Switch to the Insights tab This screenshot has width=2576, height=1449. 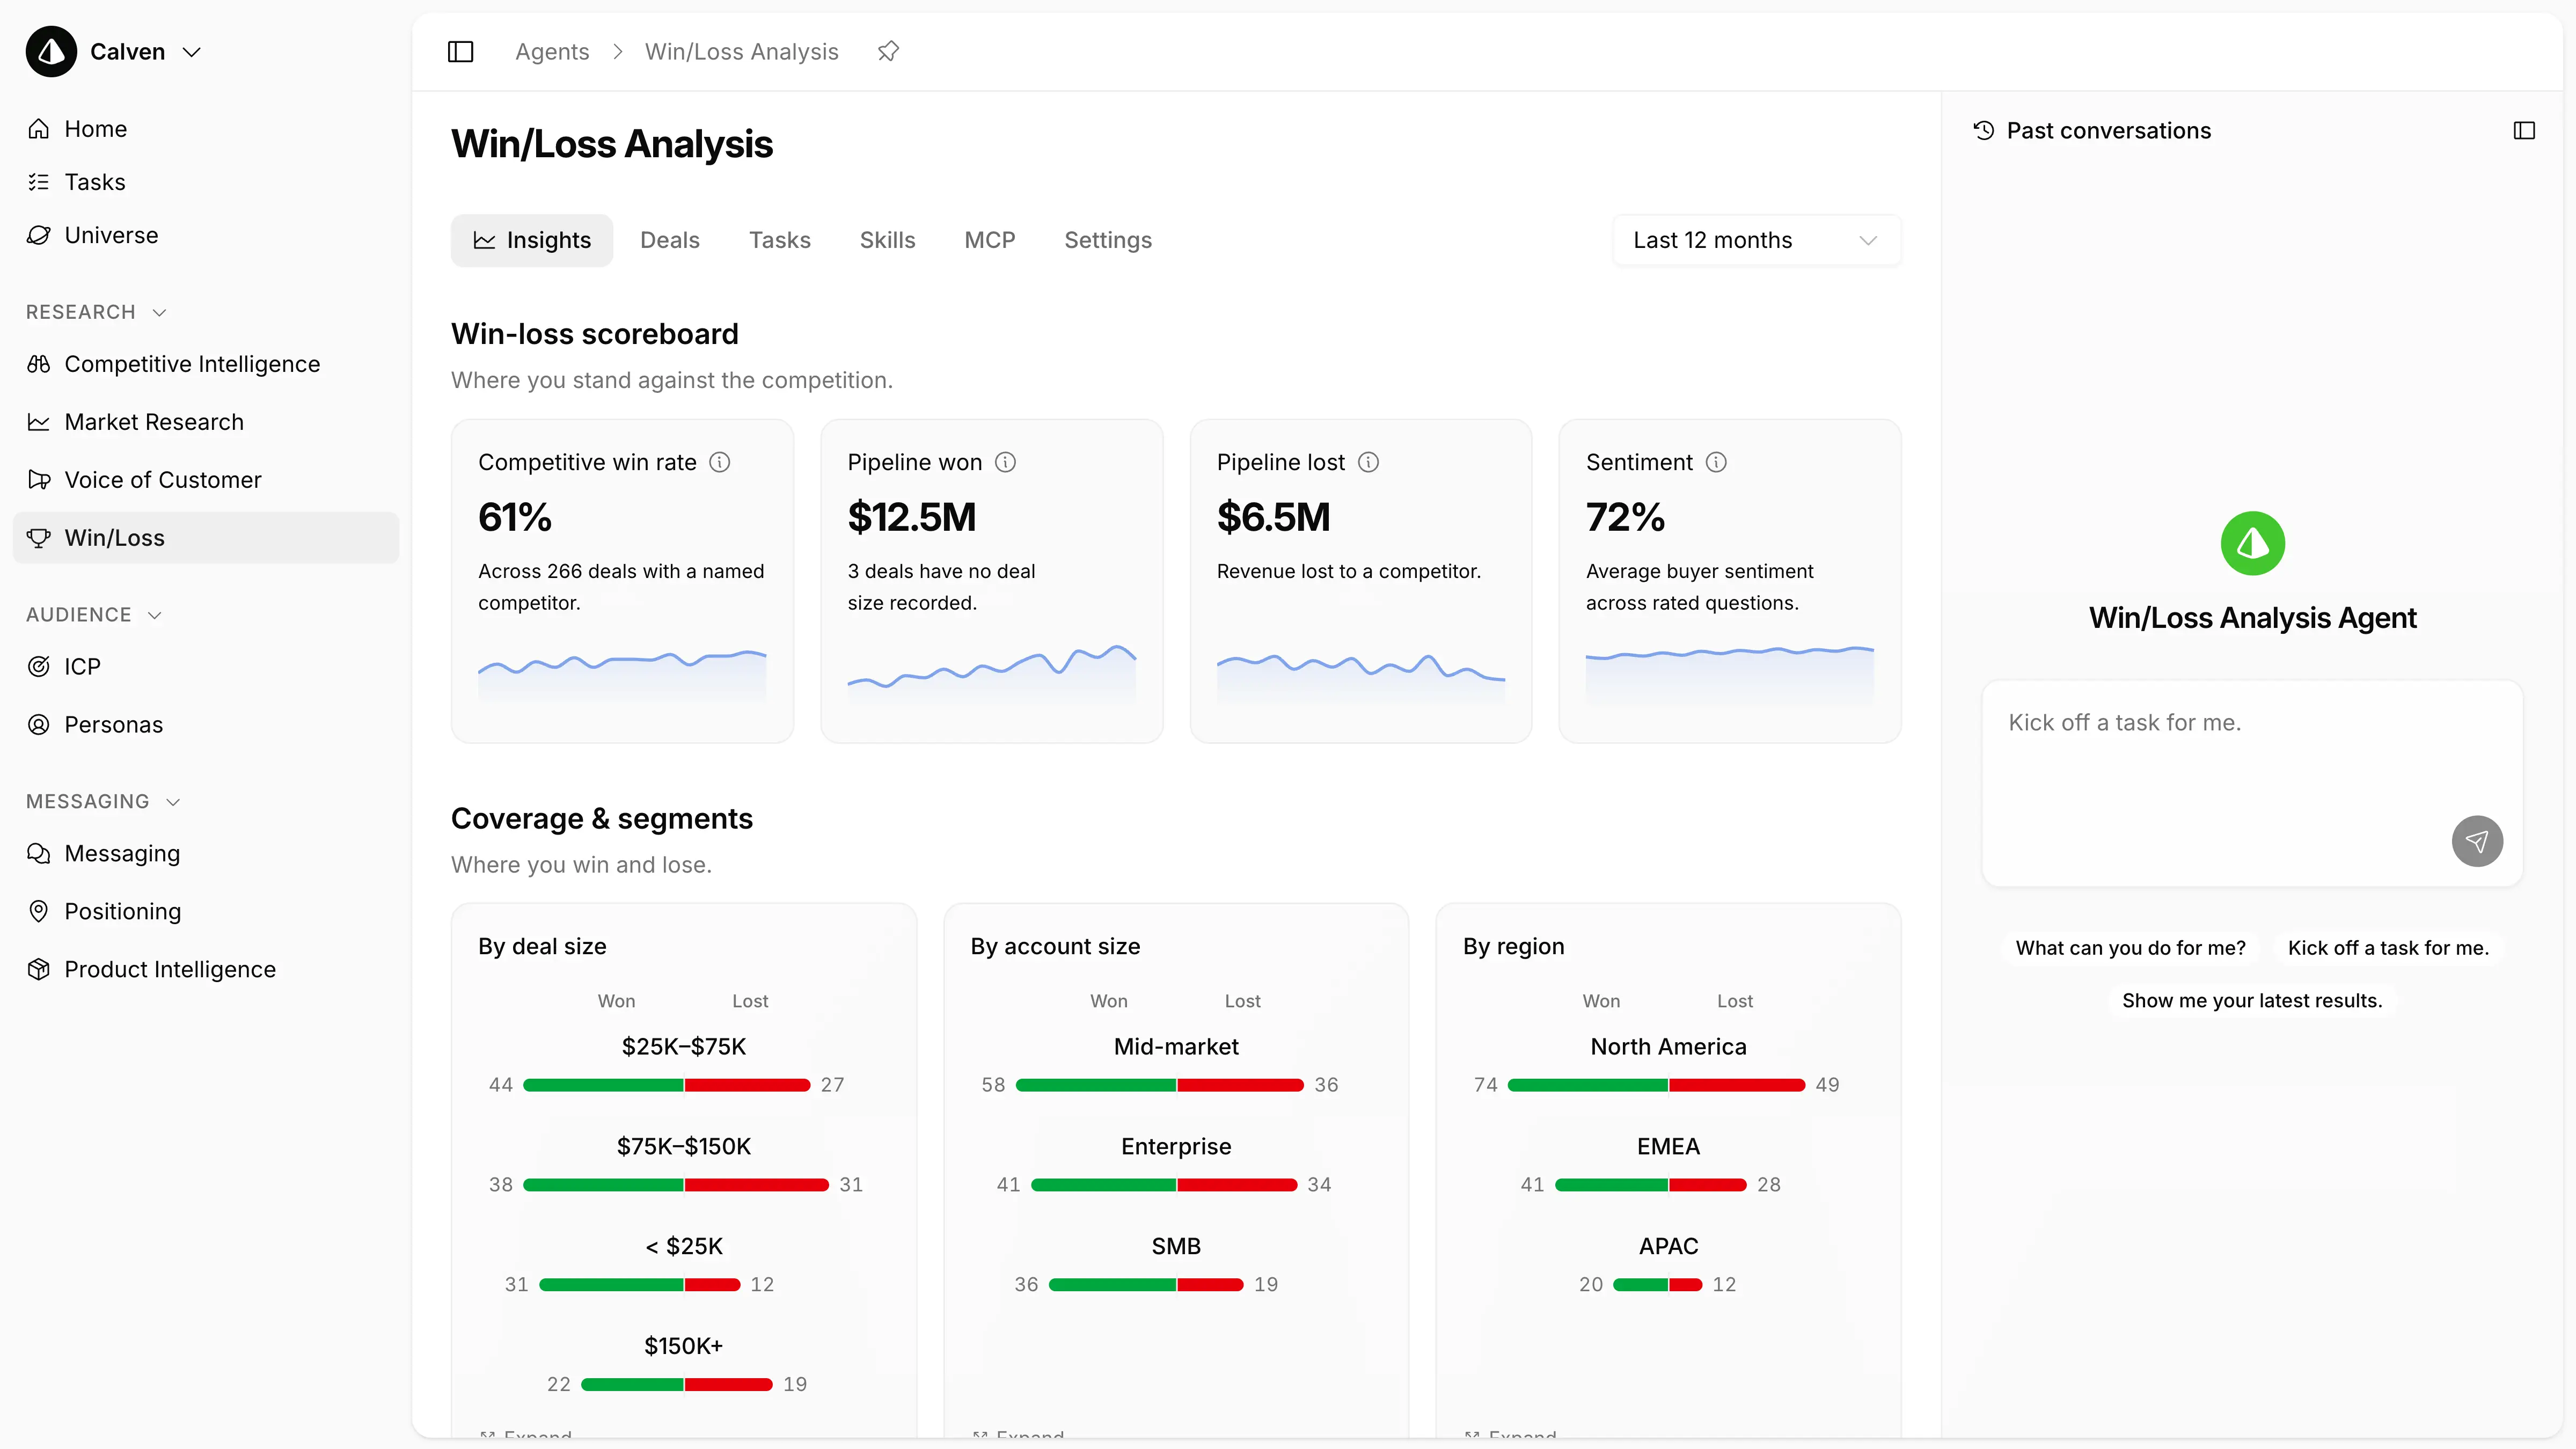tap(531, 240)
